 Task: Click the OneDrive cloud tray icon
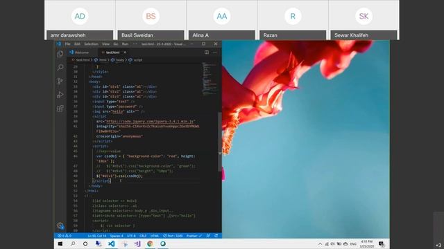point(345,244)
